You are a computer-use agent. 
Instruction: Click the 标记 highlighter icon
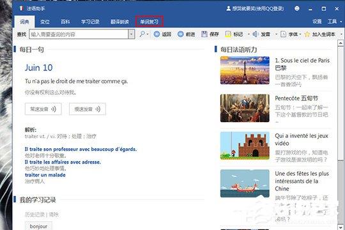point(228,34)
